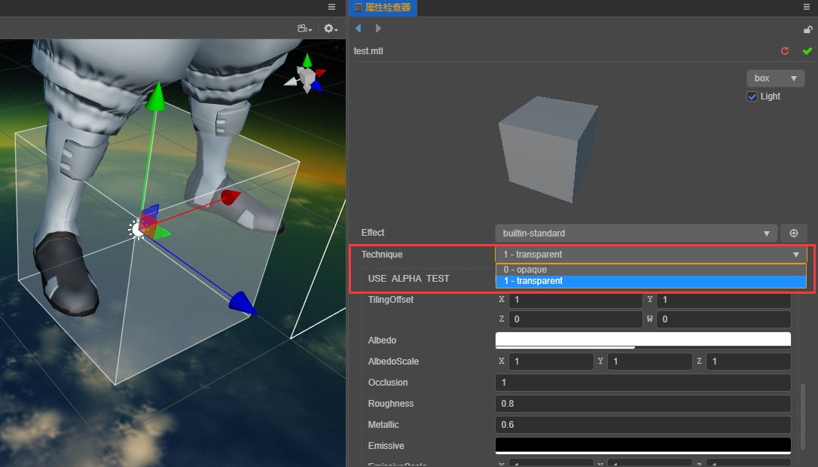The image size is (818, 467).
Task: Click the AlbedoScale Y input field
Action: (649, 361)
